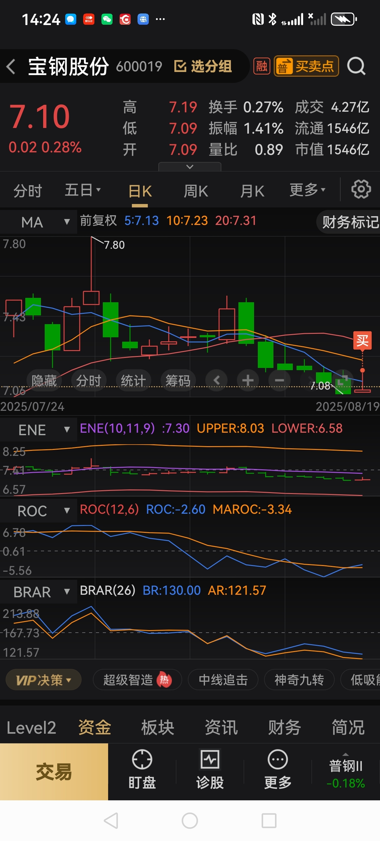Viewport: 380px width, 841px height.
Task: Open chart settings gear icon
Action: tap(361, 189)
